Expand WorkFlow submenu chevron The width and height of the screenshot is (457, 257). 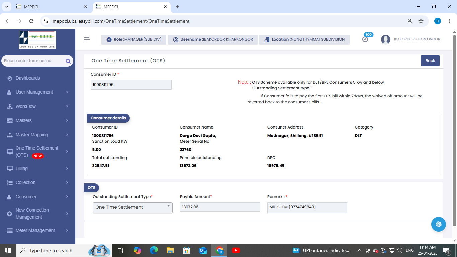(67, 106)
